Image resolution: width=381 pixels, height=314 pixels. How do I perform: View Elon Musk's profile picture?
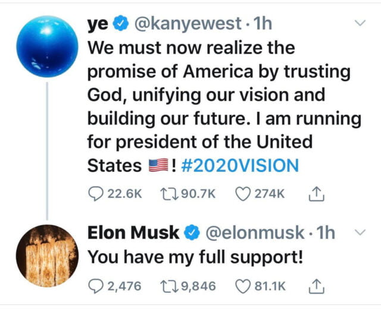(46, 256)
